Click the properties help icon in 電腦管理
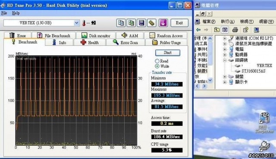276x159 pixels. click(245, 30)
